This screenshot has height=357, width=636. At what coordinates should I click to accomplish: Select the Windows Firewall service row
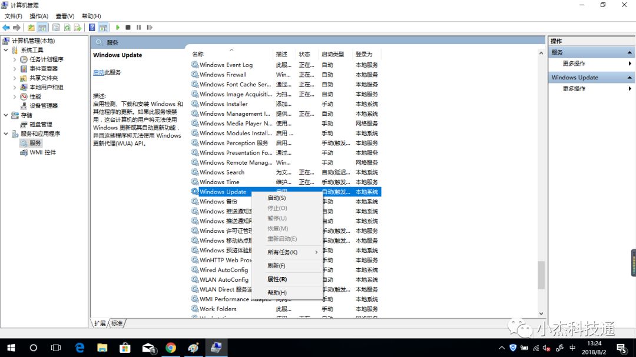[286, 75]
